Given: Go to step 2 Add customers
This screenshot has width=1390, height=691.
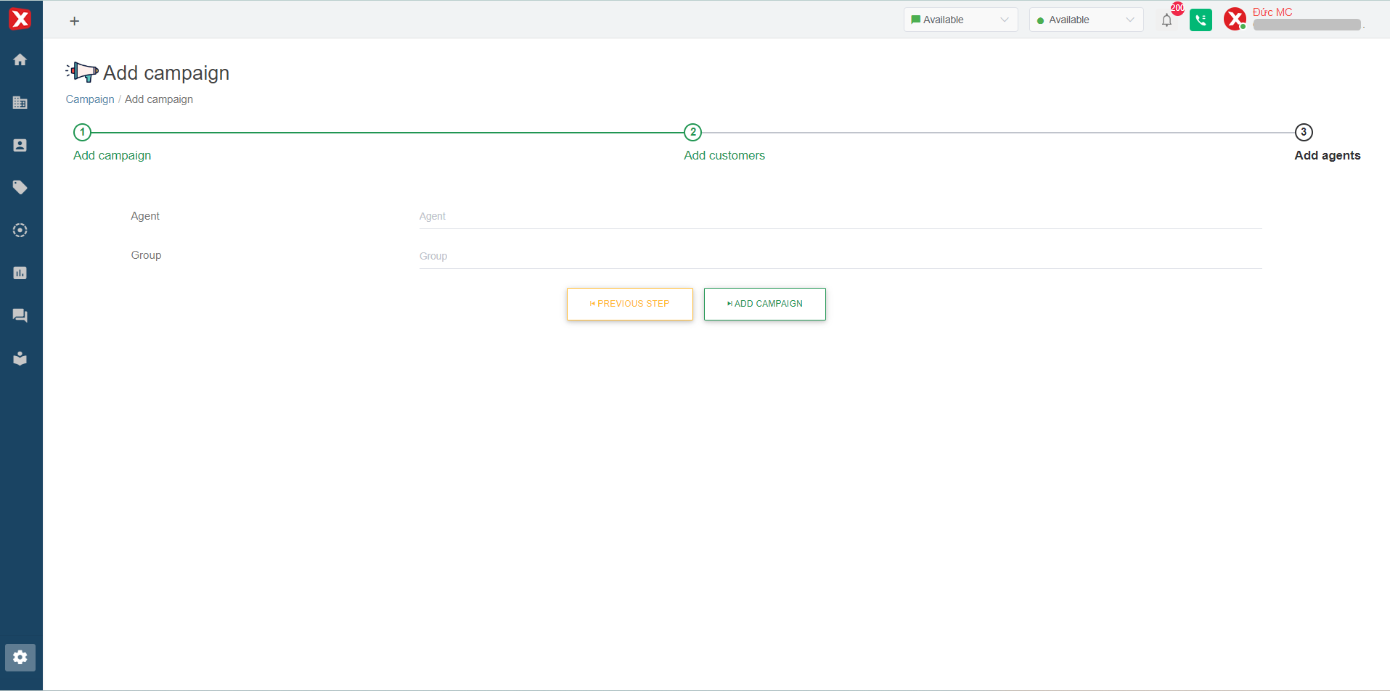Looking at the screenshot, I should pos(693,132).
